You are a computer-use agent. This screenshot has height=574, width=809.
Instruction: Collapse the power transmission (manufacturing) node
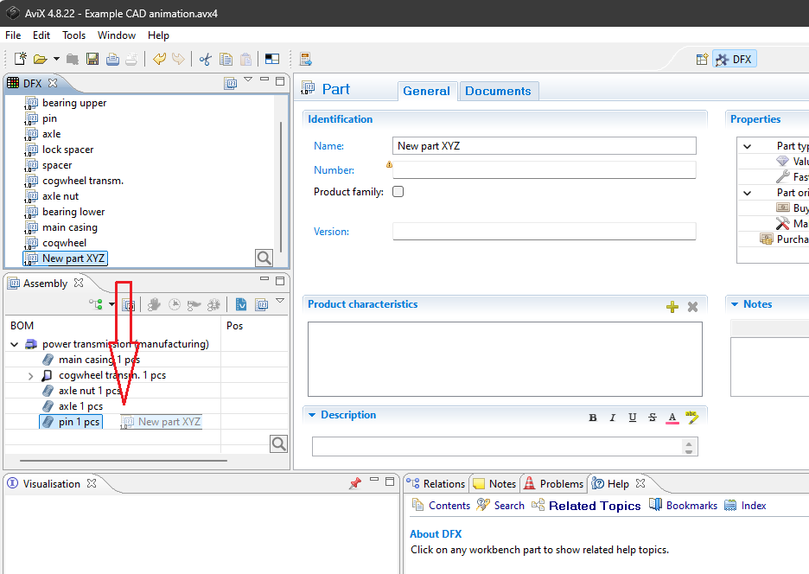coord(15,344)
